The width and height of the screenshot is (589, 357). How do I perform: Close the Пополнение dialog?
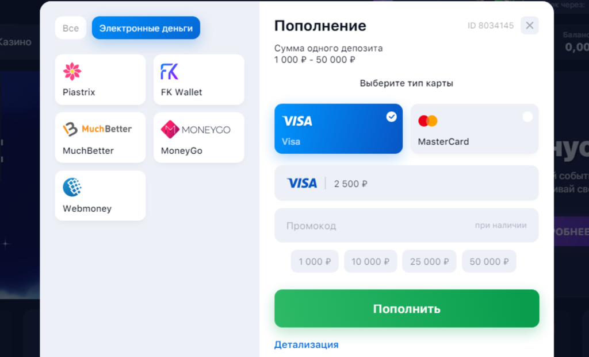pos(530,25)
